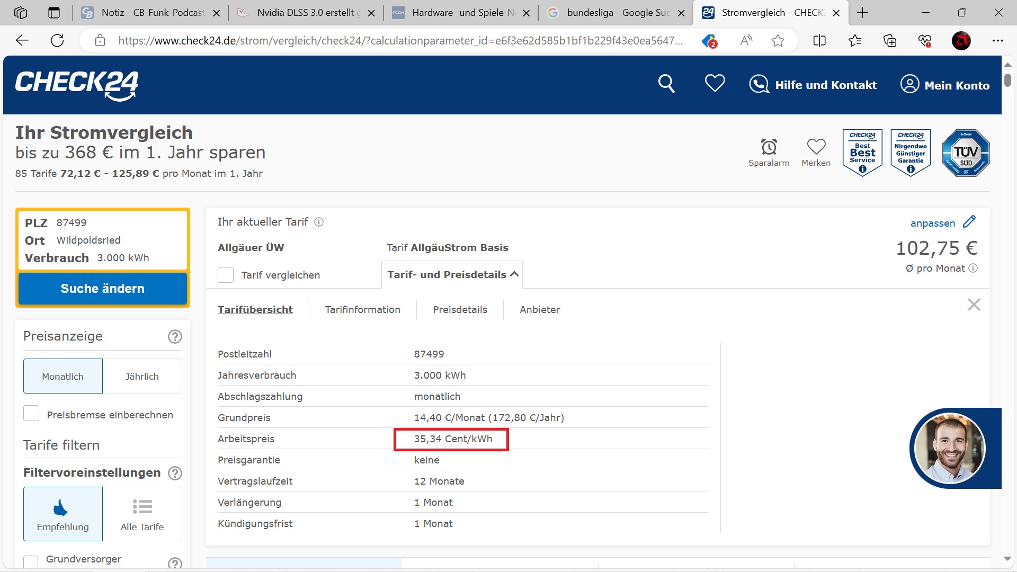
Task: Click the CHECK24 logo
Action: 77,85
